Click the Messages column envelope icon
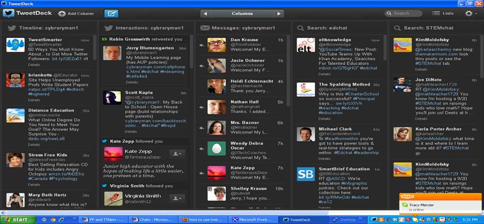 pyautogui.click(x=205, y=28)
